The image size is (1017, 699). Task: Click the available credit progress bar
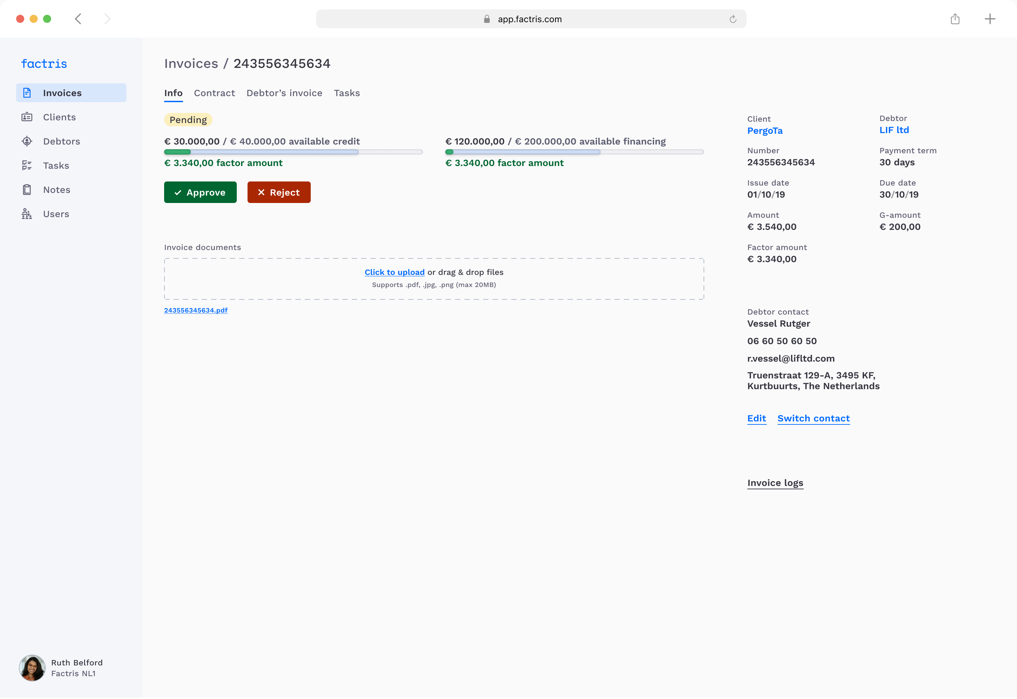(x=293, y=152)
